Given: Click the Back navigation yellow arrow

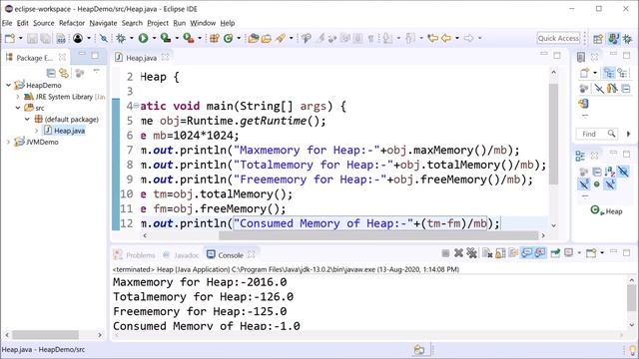Looking at the screenshot, I should (446, 38).
